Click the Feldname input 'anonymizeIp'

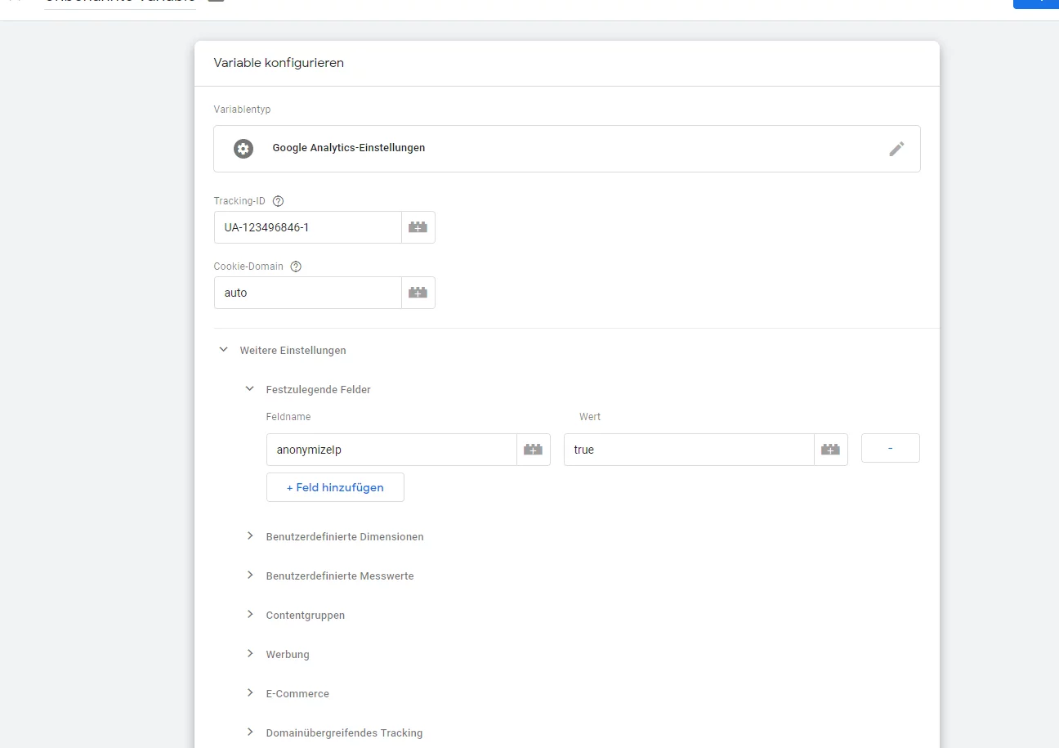[391, 450]
